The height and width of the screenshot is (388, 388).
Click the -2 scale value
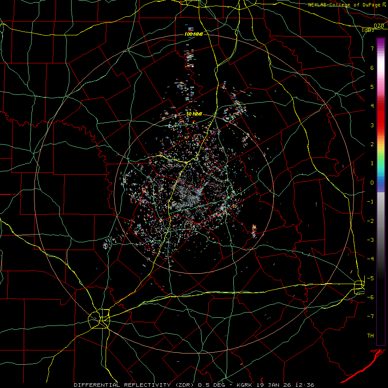tap(370, 221)
